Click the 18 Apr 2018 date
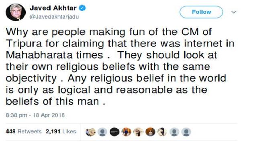Screen dimensions: 253x145 pos(49,115)
